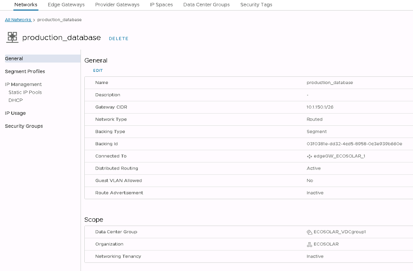Open the IP Usage section
413x271 pixels.
(15, 113)
